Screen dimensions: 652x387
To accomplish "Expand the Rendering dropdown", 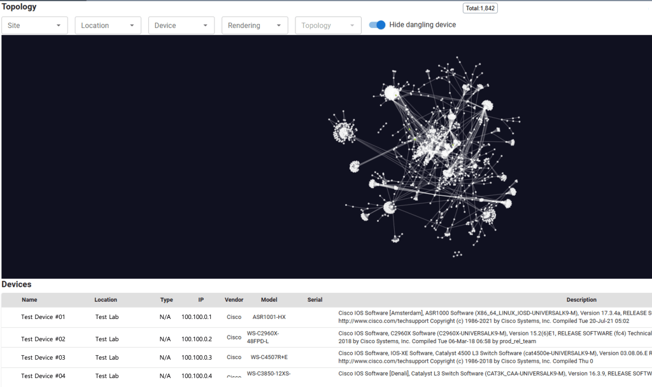I will [255, 25].
